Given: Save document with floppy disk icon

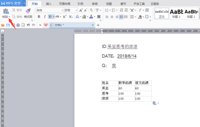Looking at the screenshot, I should click(8, 25).
